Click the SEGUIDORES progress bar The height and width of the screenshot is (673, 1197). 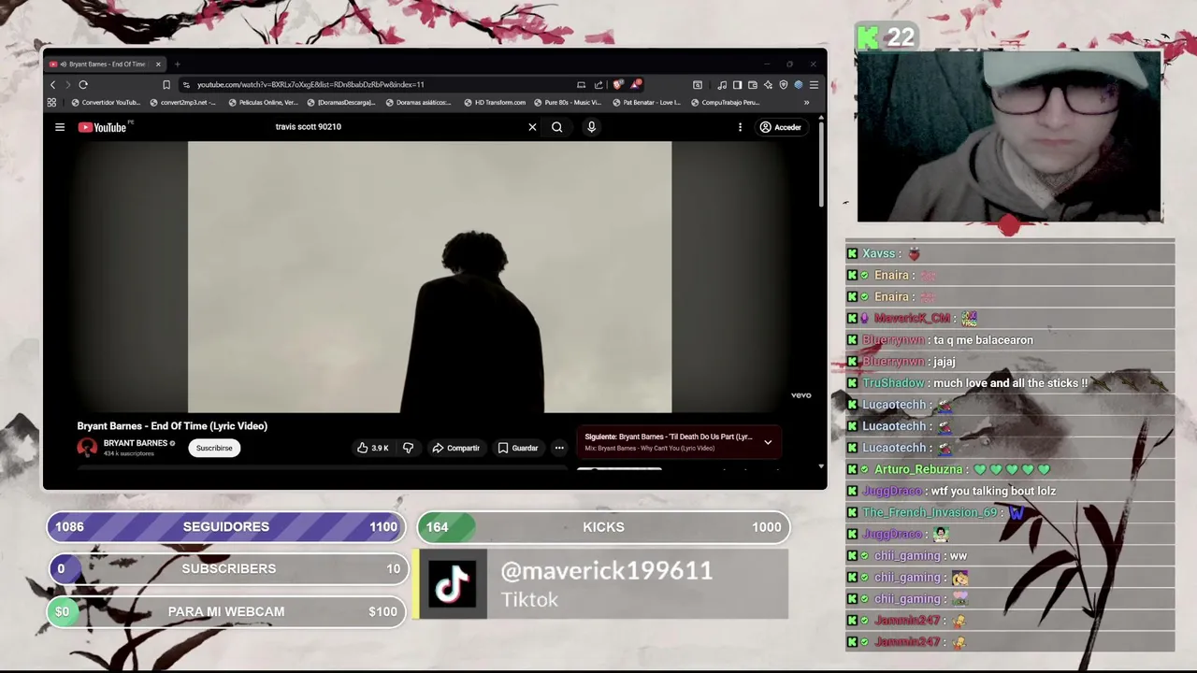pos(226,527)
